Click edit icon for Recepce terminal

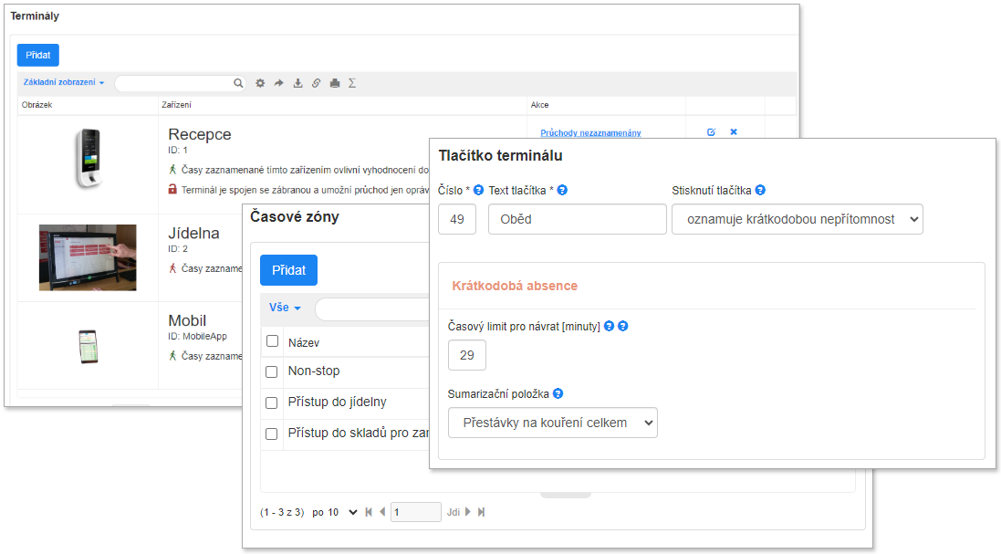pyautogui.click(x=711, y=132)
